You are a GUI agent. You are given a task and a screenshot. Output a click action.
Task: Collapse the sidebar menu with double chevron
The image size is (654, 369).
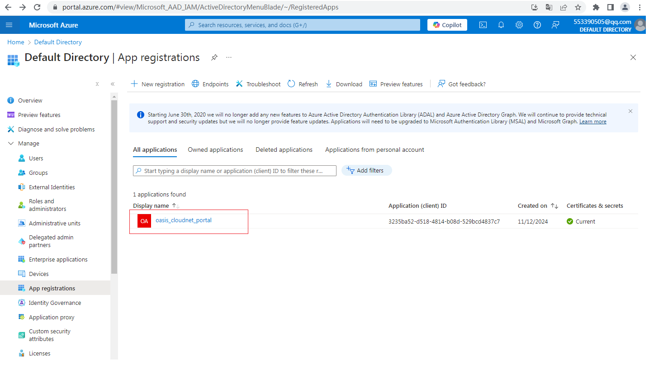coord(113,84)
